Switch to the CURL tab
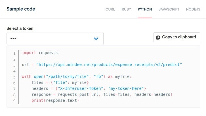Screen dimensions: 206x116 [x=110, y=9]
